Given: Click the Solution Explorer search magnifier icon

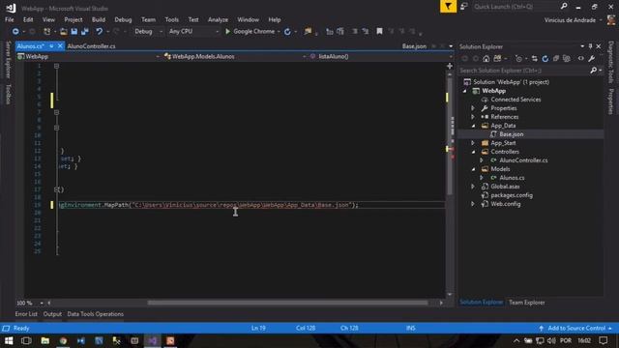Looking at the screenshot, I should pyautogui.click(x=593, y=71).
